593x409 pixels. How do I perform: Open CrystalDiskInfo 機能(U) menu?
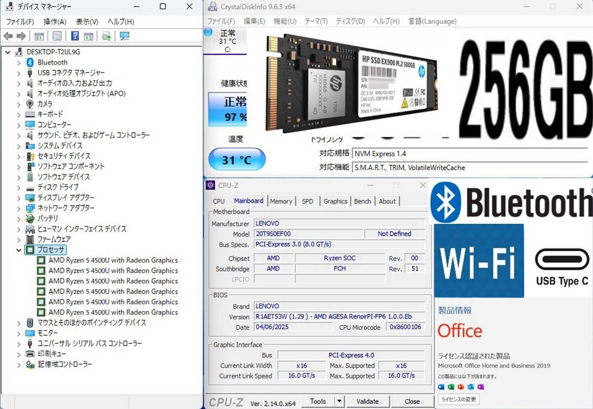coord(285,21)
